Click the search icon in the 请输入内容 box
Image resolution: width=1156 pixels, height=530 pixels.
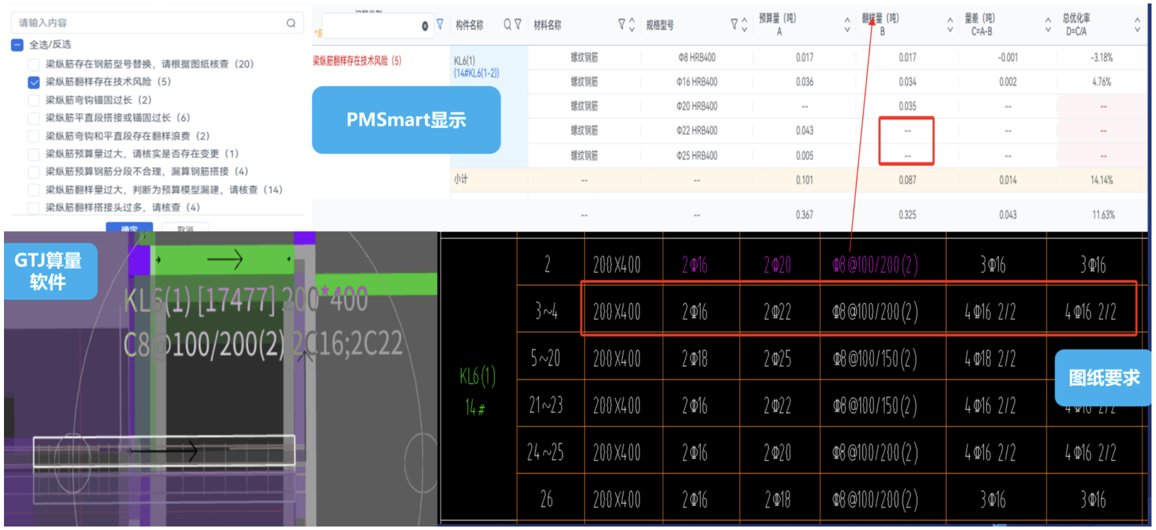click(x=291, y=23)
